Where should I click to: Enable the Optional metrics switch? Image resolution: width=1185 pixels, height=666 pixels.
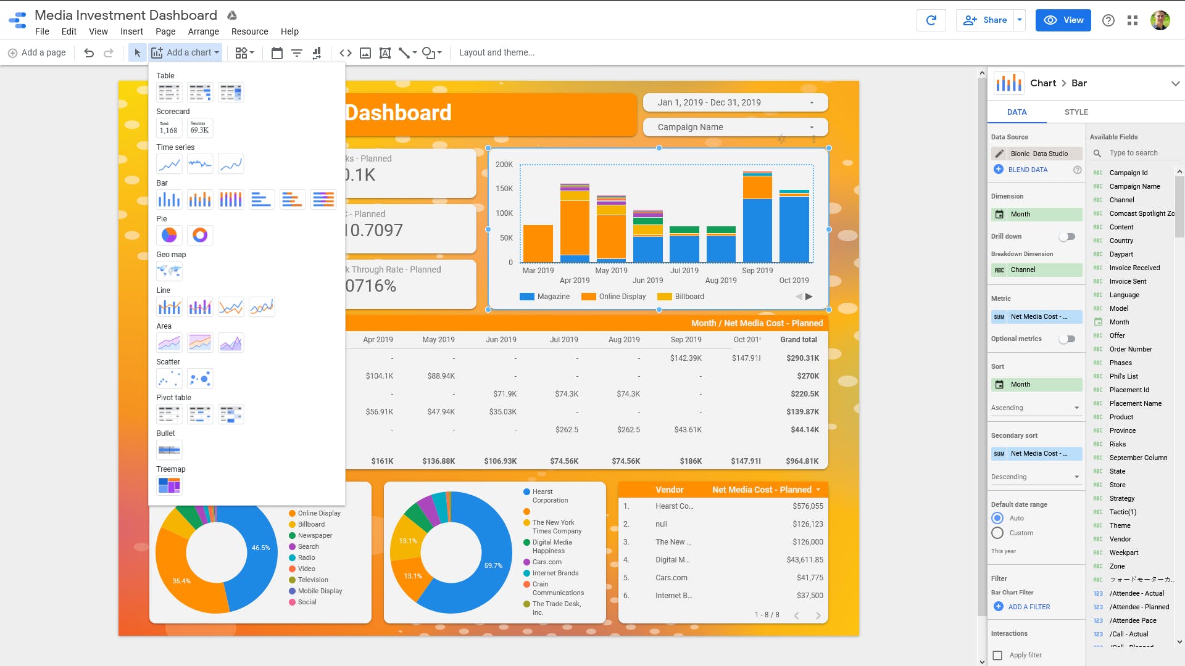1067,339
